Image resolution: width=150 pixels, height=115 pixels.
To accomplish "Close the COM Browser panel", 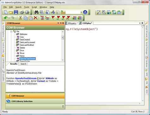I will (x=63, y=23).
